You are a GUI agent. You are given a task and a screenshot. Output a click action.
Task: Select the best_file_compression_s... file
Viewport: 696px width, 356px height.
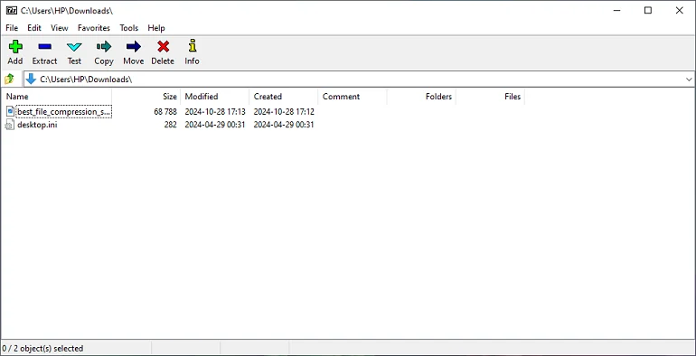coord(64,112)
